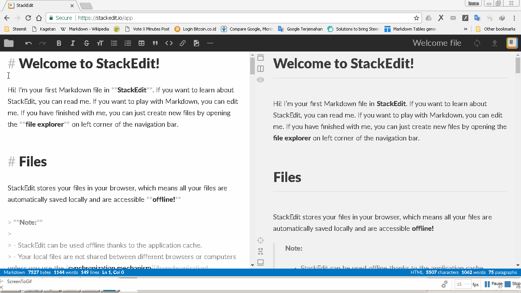
Task: Insert an unordered bullet list
Action: [x=114, y=43]
